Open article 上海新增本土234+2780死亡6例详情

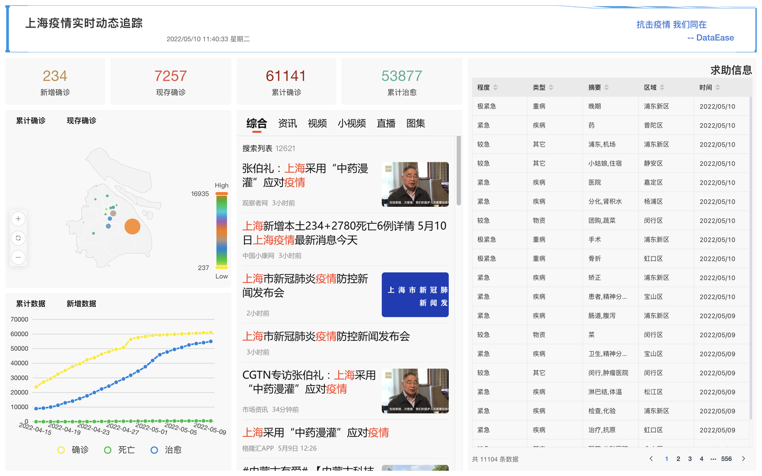344,233
